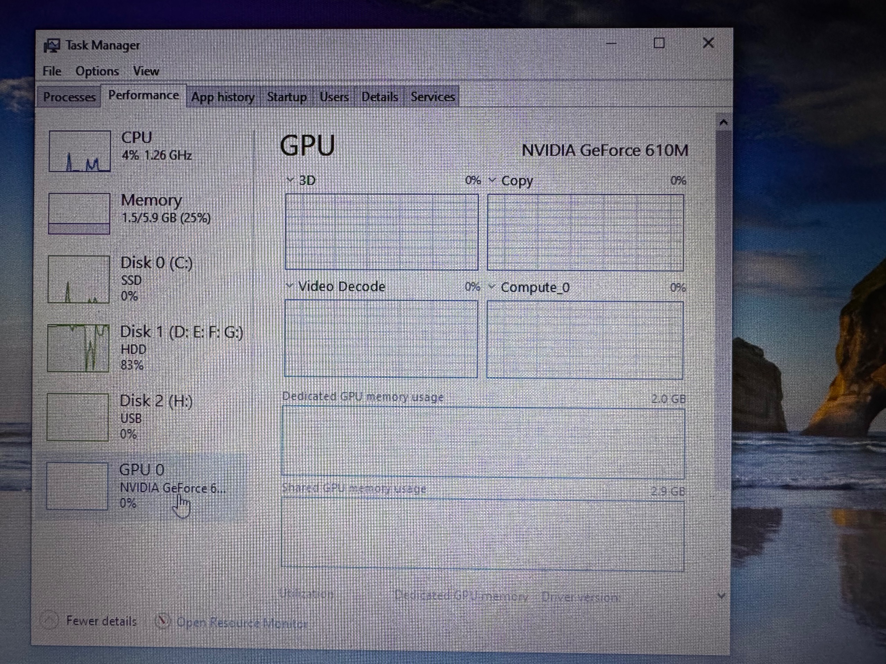Select the GPU 0 graph thumbnail

(77, 486)
